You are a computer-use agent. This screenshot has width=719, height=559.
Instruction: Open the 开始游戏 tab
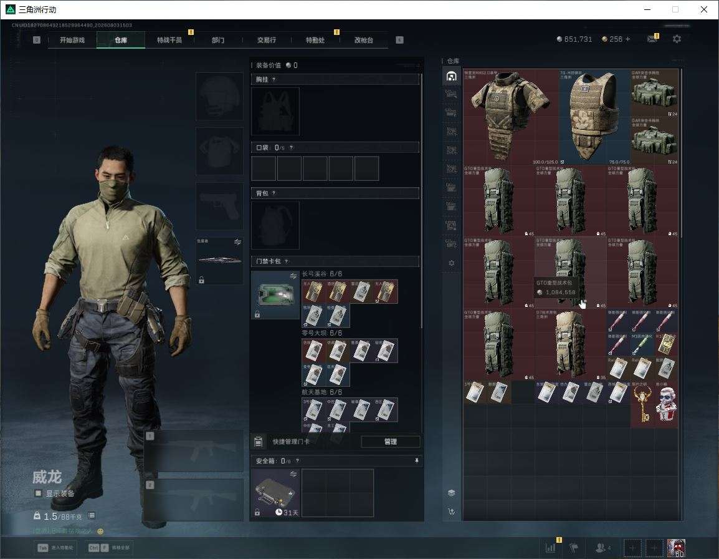[72, 40]
